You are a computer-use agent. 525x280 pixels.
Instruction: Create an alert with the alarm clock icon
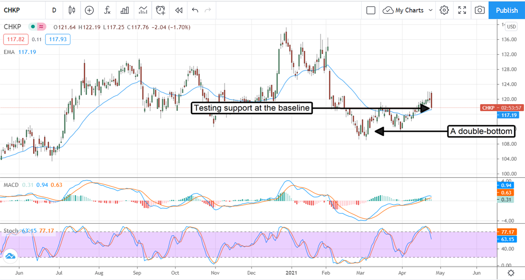pyautogui.click(x=161, y=10)
